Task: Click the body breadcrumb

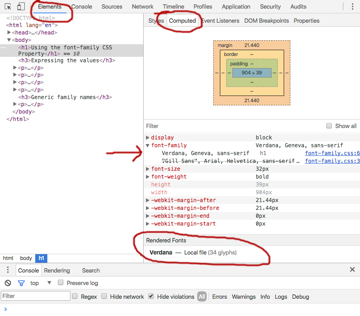Action: click(26, 258)
